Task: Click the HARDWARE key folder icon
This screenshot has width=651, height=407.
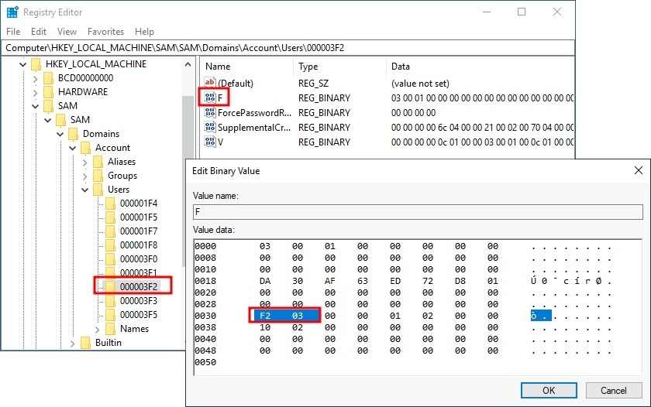Action: tap(48, 92)
